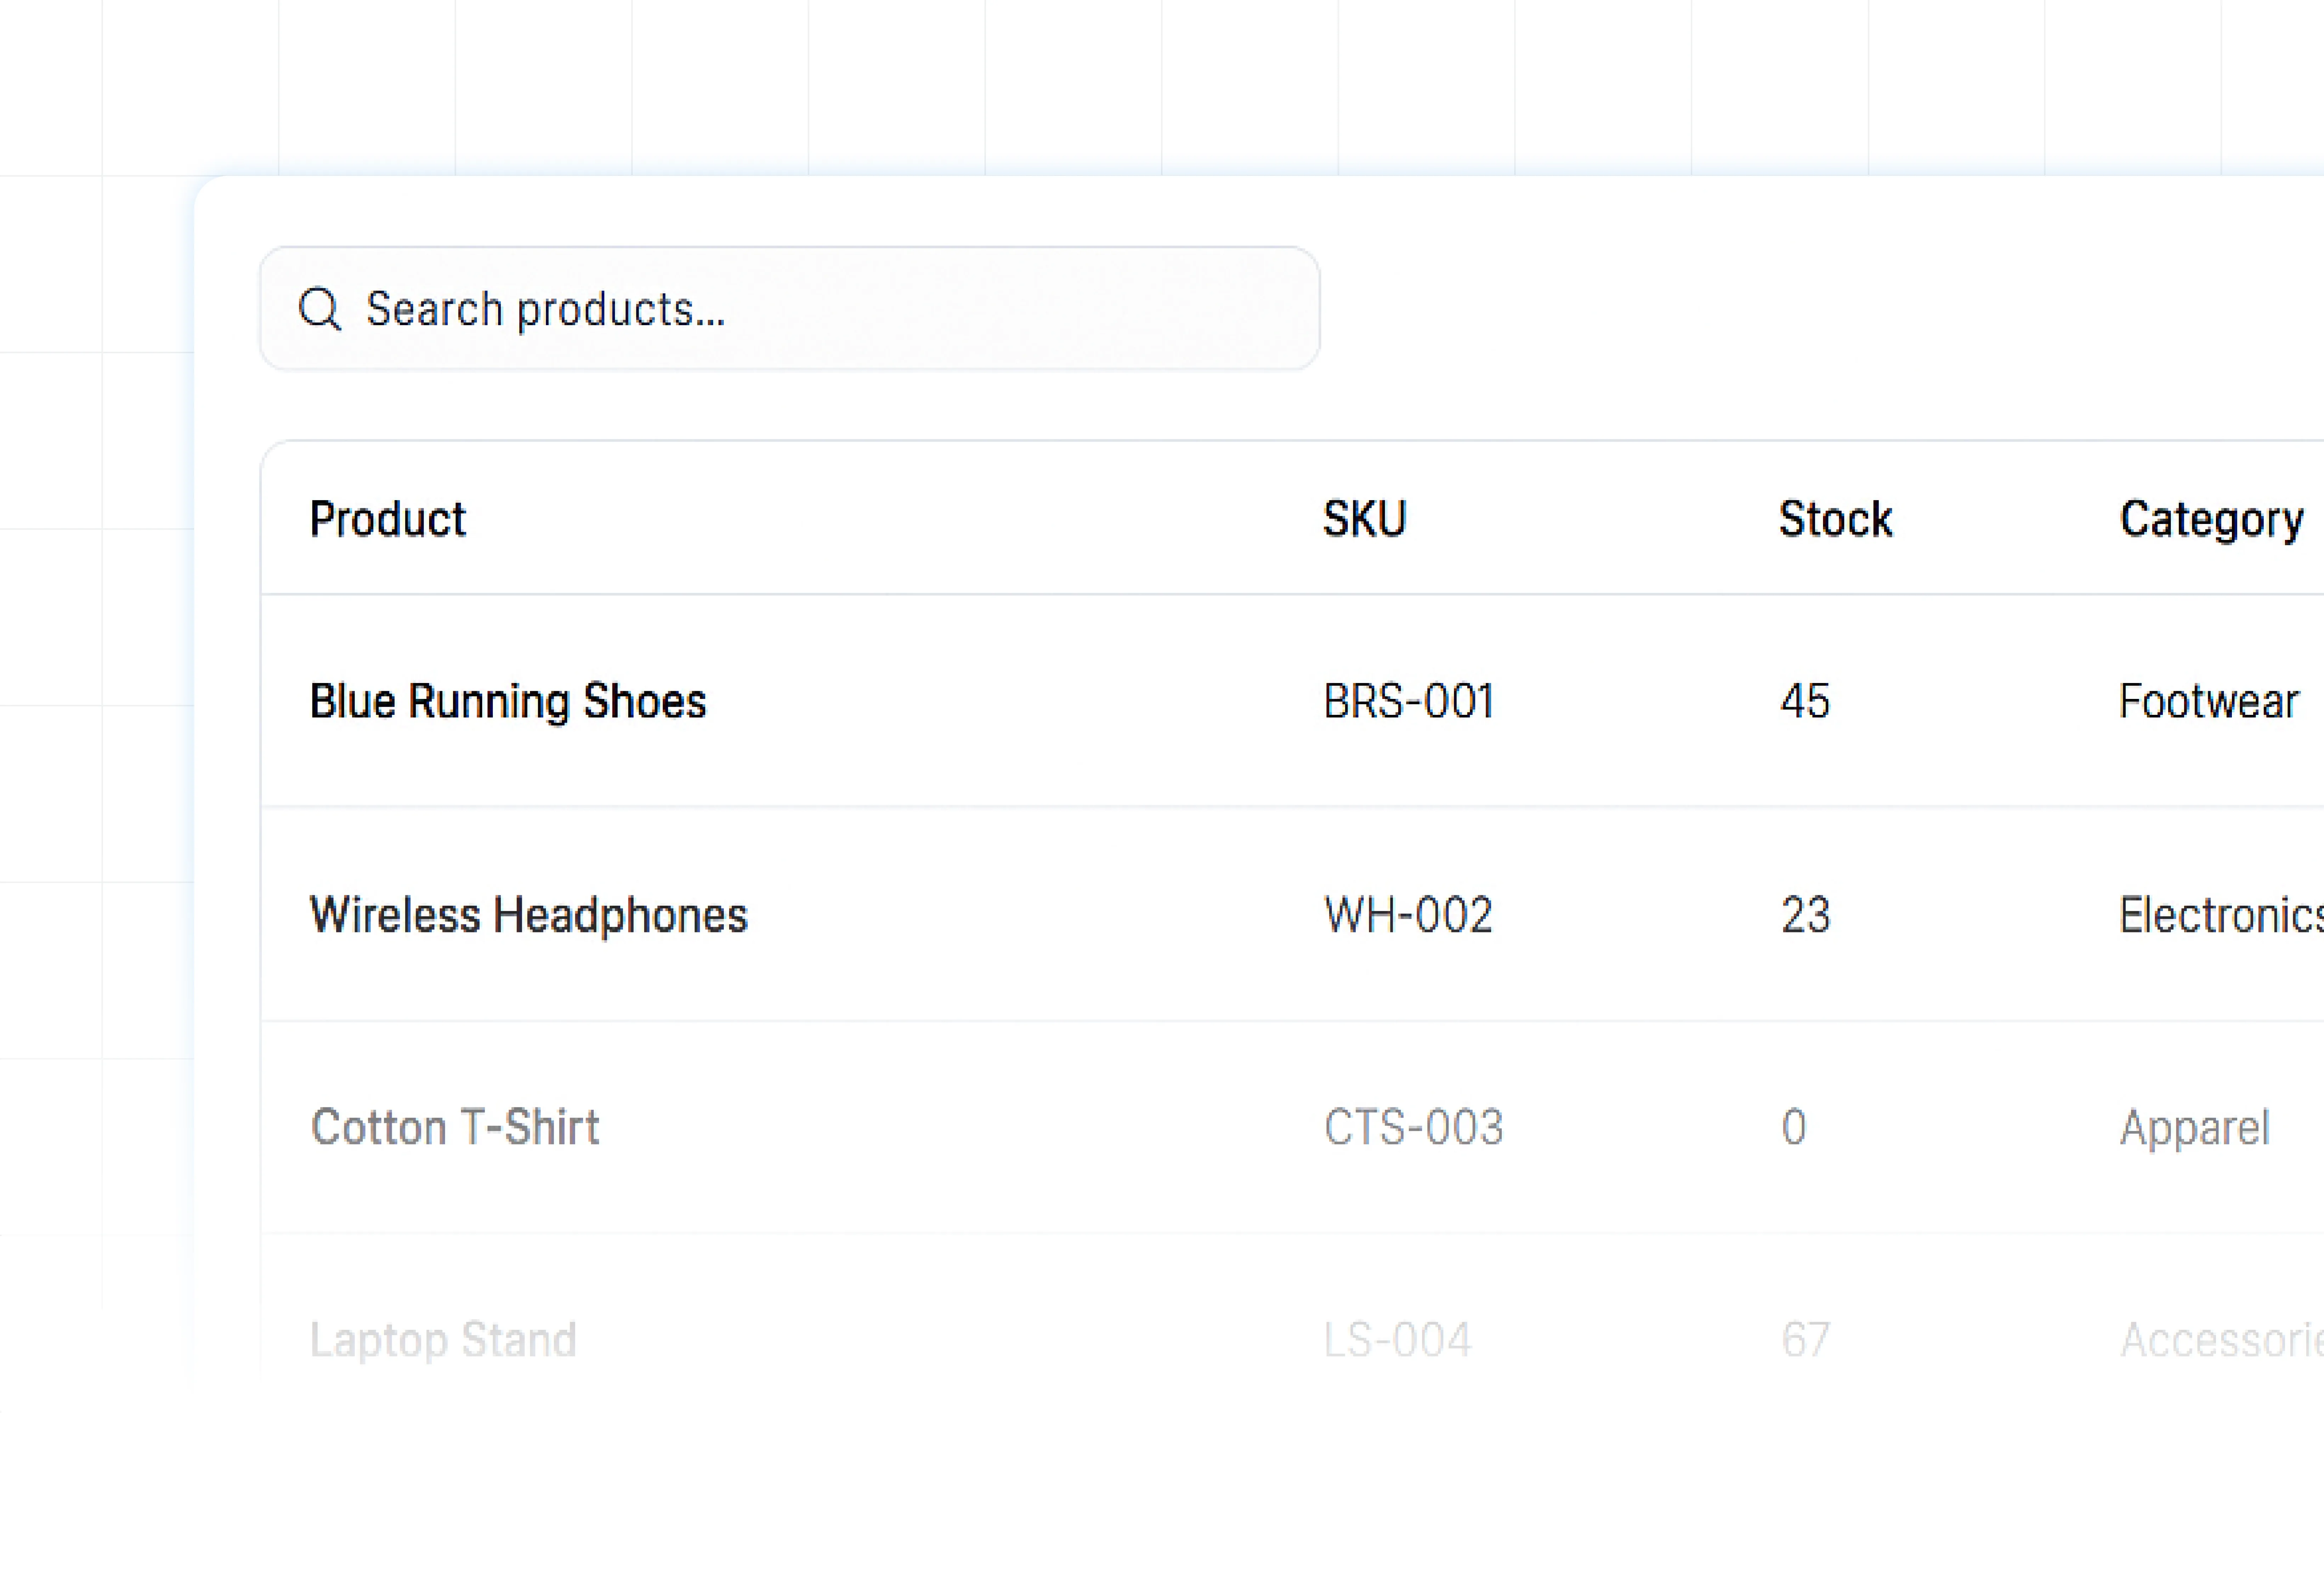The image size is (2324, 1587).
Task: Click the zero stock value
Action: 1794,1128
